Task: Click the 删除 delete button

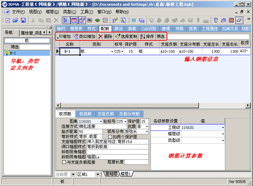Action: (x=105, y=37)
